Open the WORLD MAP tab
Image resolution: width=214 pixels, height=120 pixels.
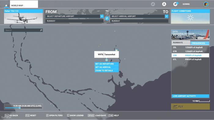[x=24, y=4]
